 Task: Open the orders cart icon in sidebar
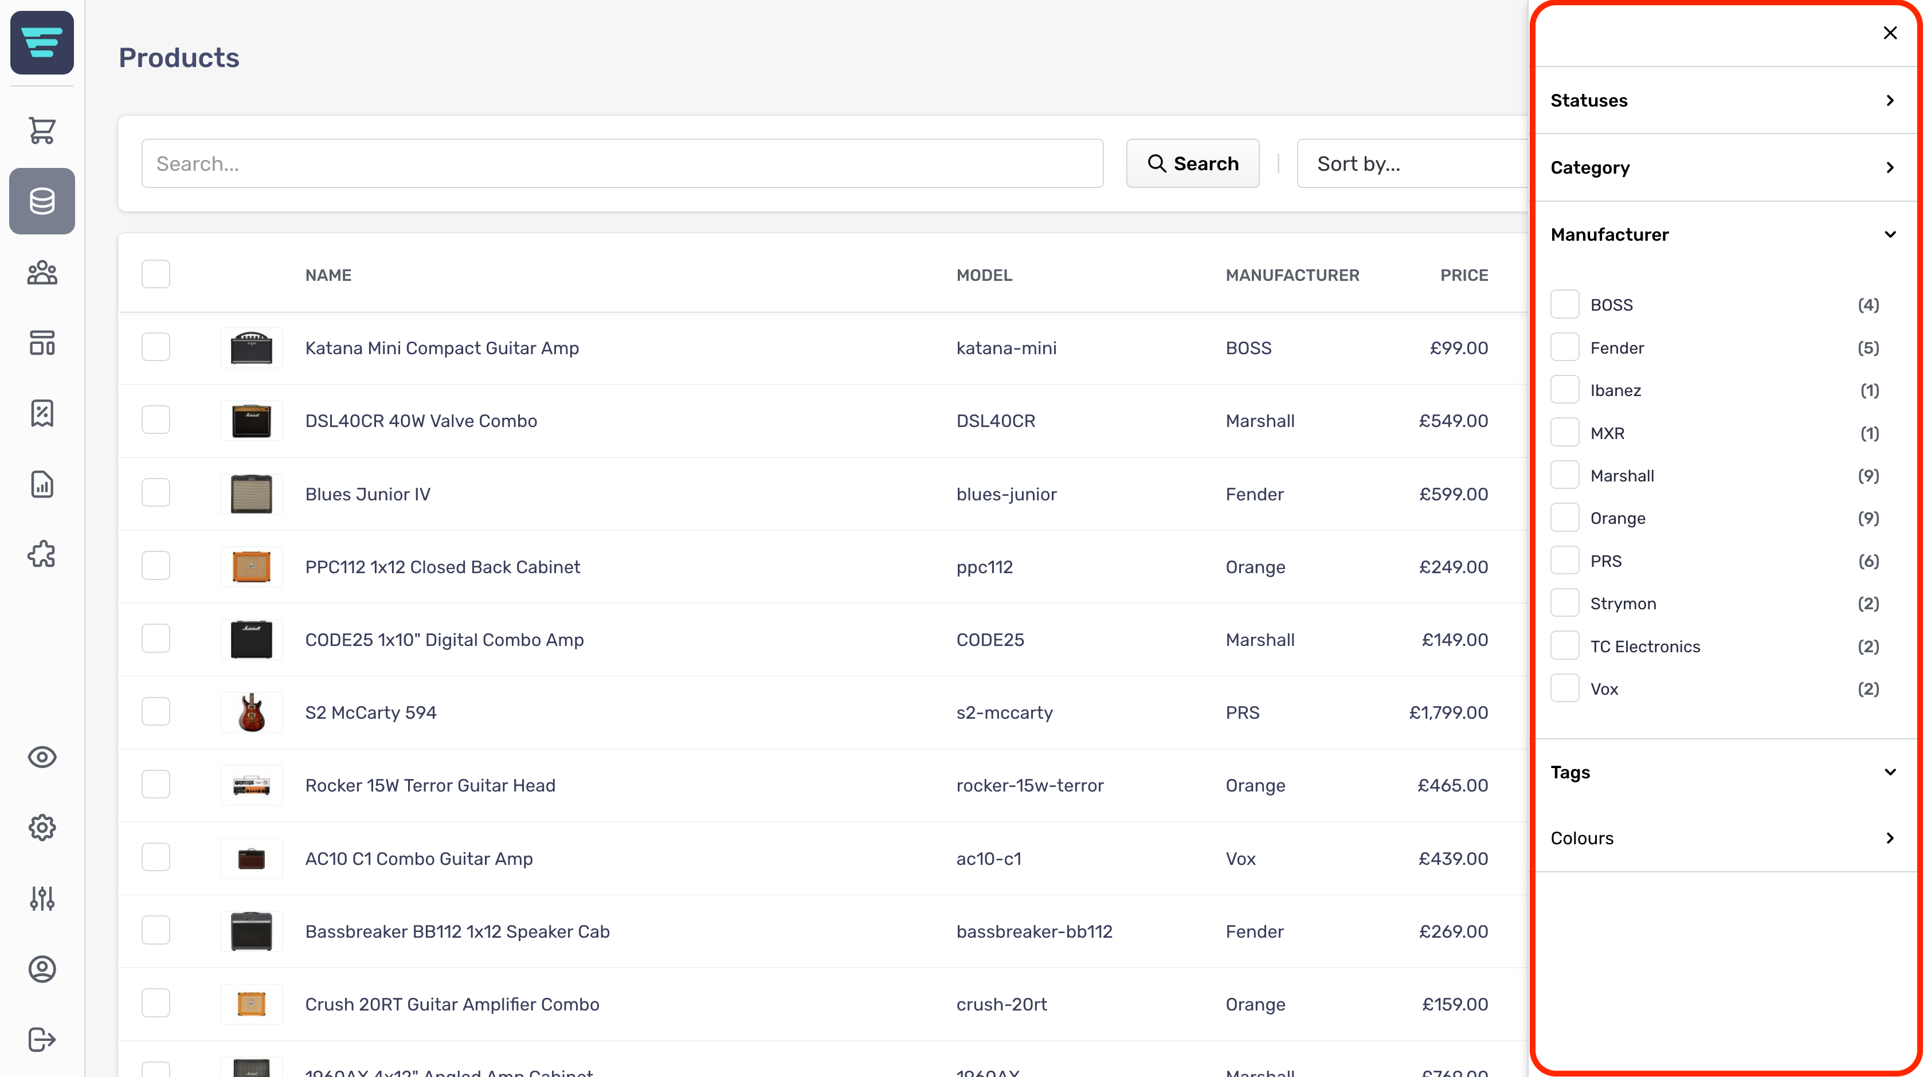click(x=42, y=131)
